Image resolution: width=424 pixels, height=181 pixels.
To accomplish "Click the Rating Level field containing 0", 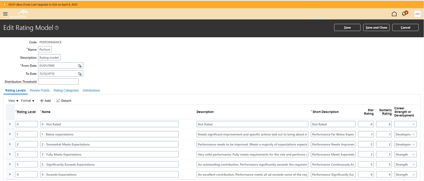I will click(27, 124).
